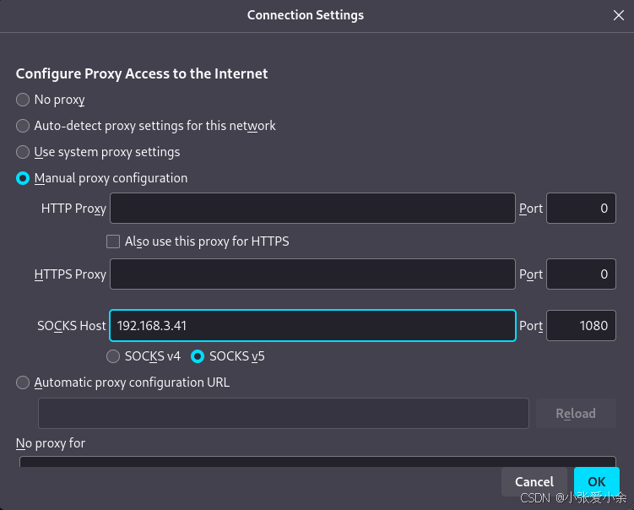Click the automatic proxy configuration URL field
Image resolution: width=634 pixels, height=510 pixels.
tap(283, 413)
